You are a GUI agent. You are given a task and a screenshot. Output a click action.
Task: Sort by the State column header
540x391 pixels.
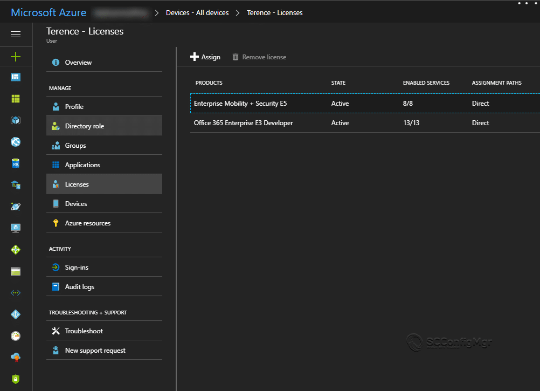click(338, 83)
